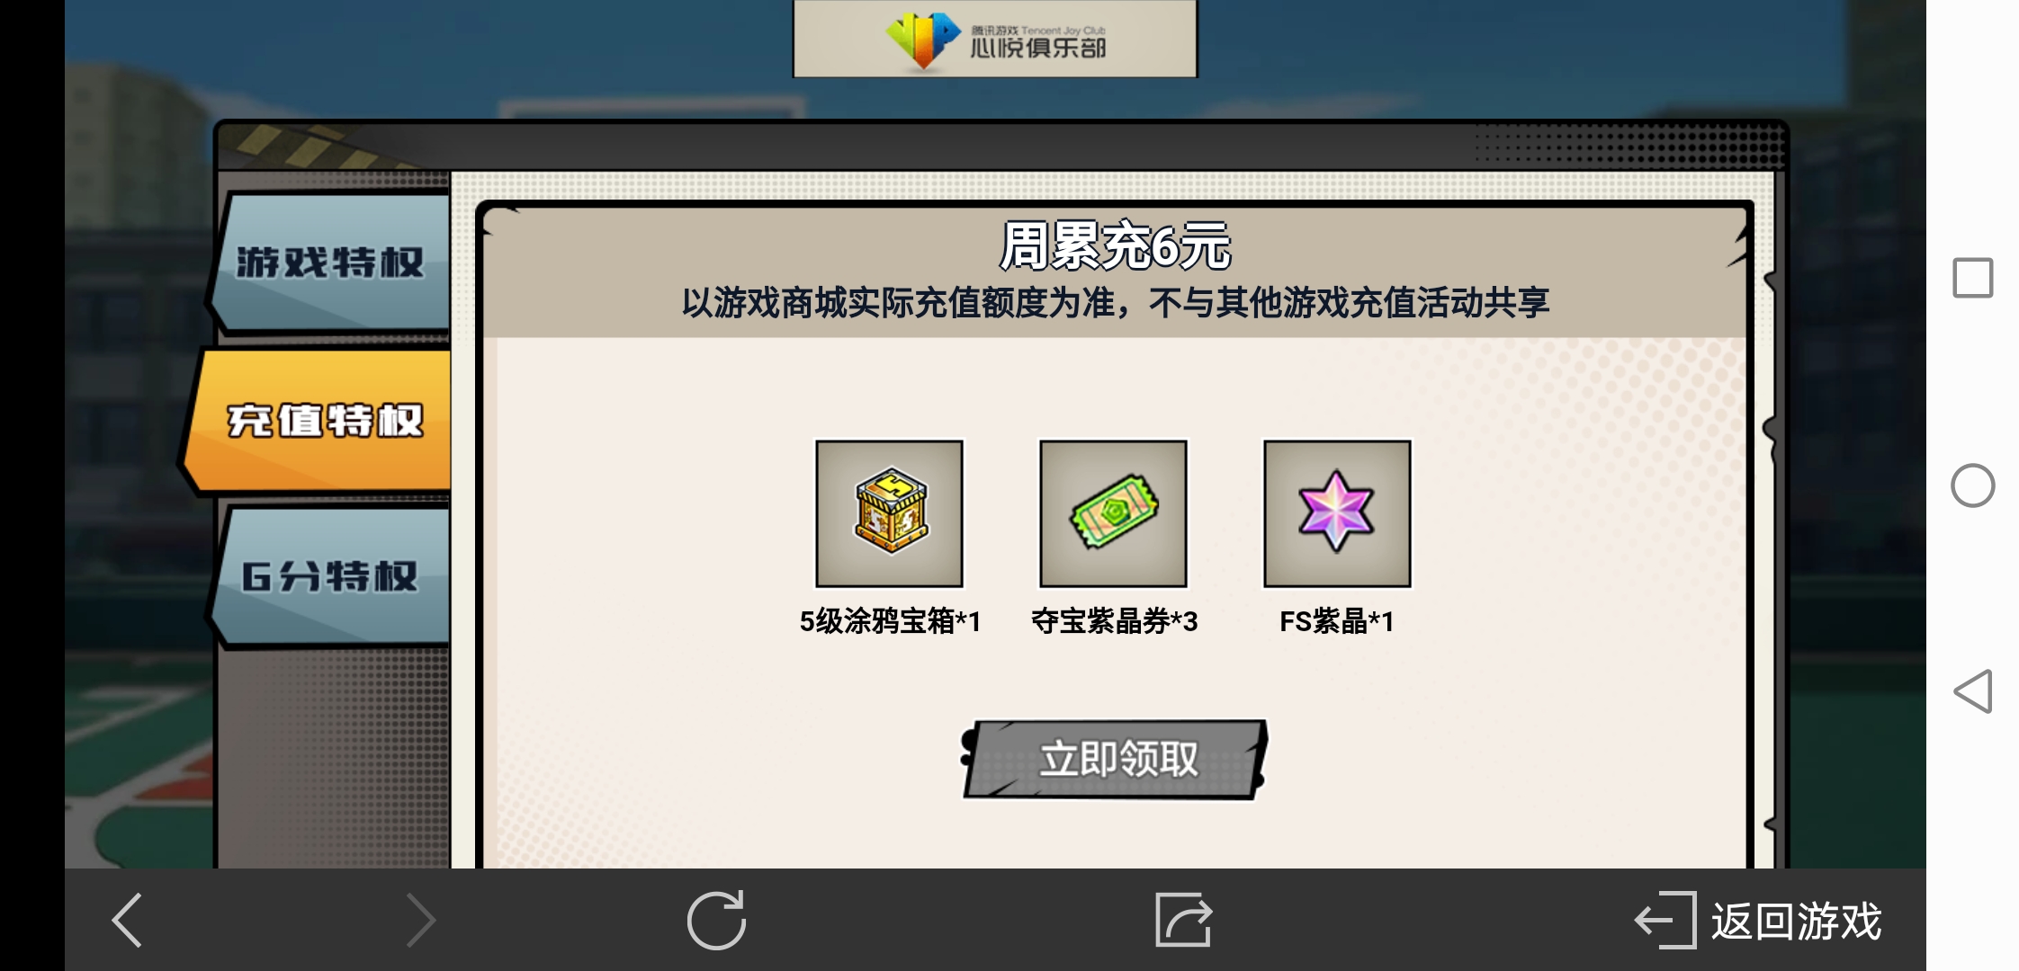The image size is (2019, 971).
Task: Tap the 5级涂鸦宝箱*1 label
Action: (x=890, y=621)
